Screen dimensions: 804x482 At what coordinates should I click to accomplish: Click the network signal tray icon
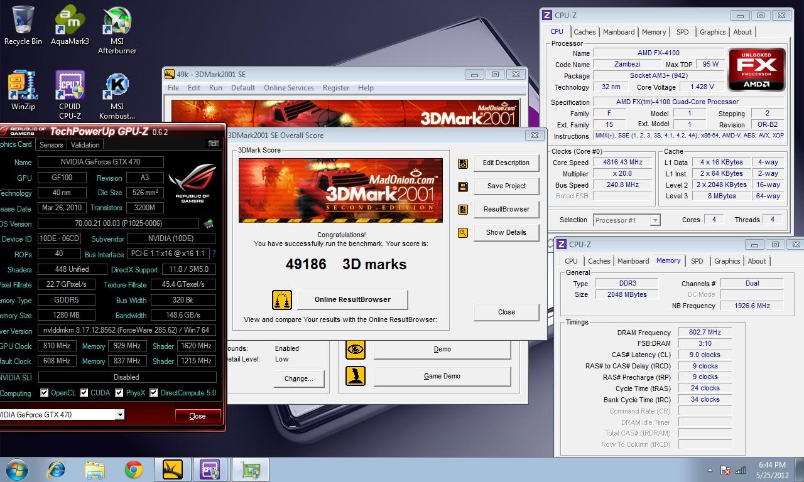[x=741, y=469]
